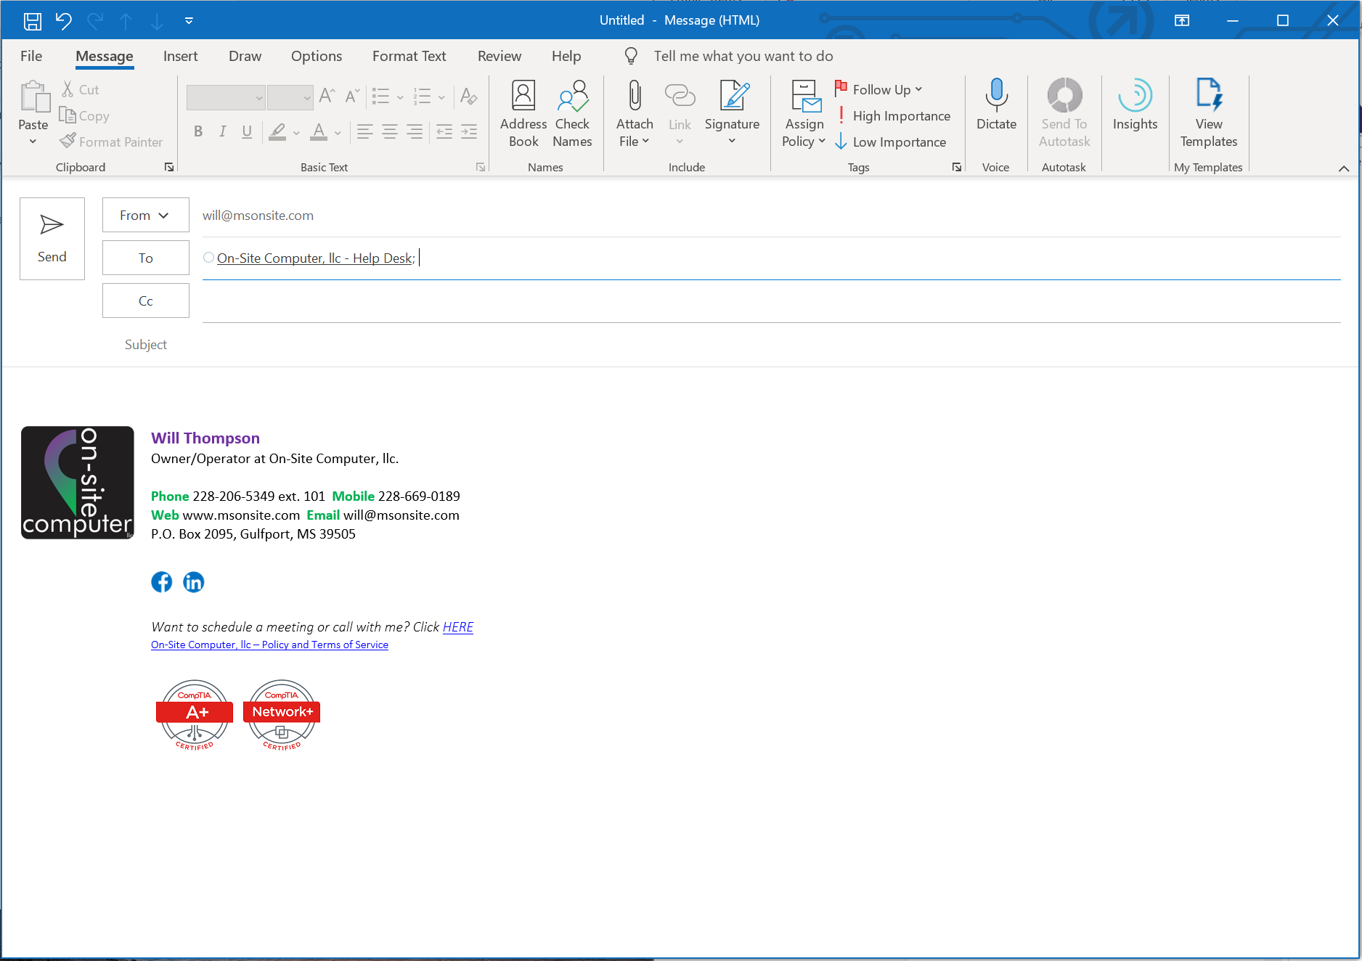Expand the Paste options arrow

tap(33, 142)
